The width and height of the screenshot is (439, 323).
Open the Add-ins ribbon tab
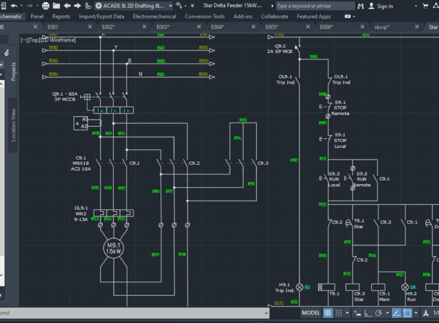tap(243, 17)
